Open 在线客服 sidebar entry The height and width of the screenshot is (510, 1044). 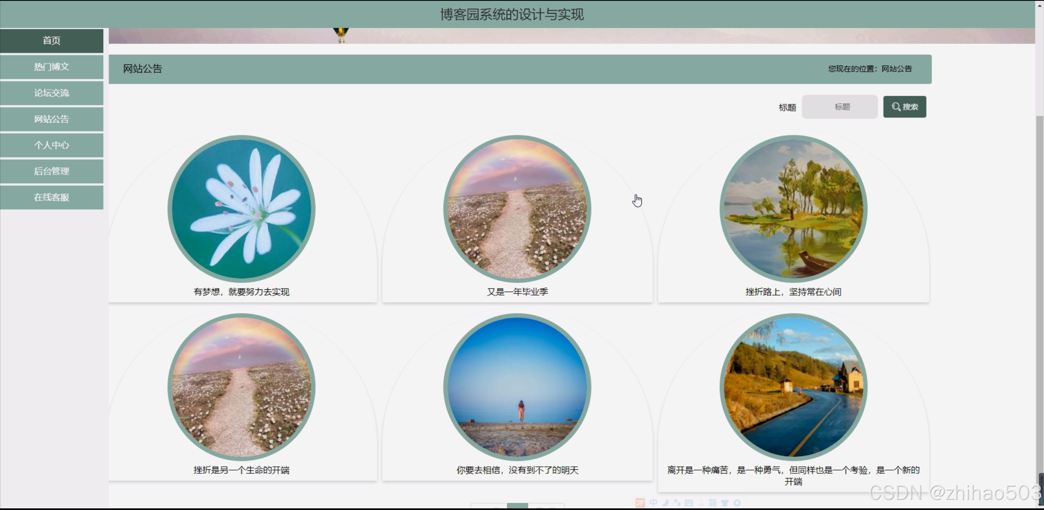point(51,197)
